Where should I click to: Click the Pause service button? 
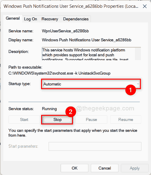pyautogui.click(x=91, y=120)
